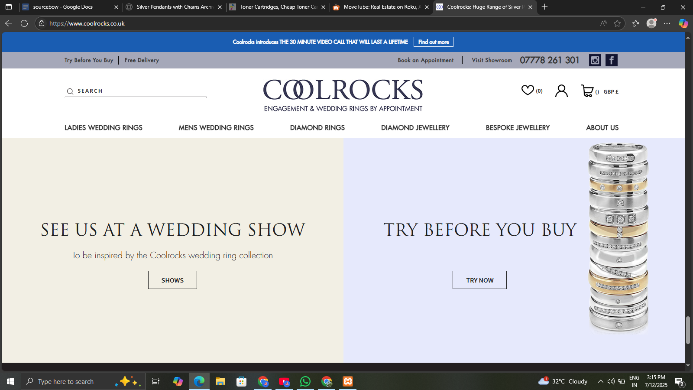Open the user account icon

click(x=561, y=91)
